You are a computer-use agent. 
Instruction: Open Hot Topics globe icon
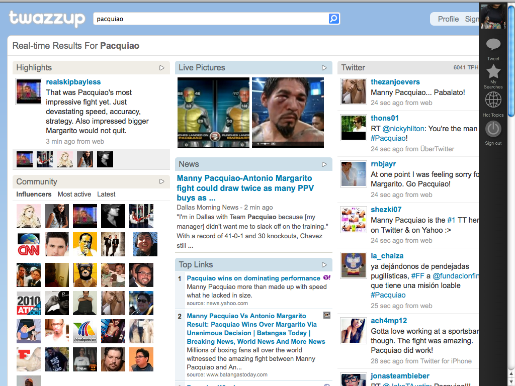(x=493, y=100)
